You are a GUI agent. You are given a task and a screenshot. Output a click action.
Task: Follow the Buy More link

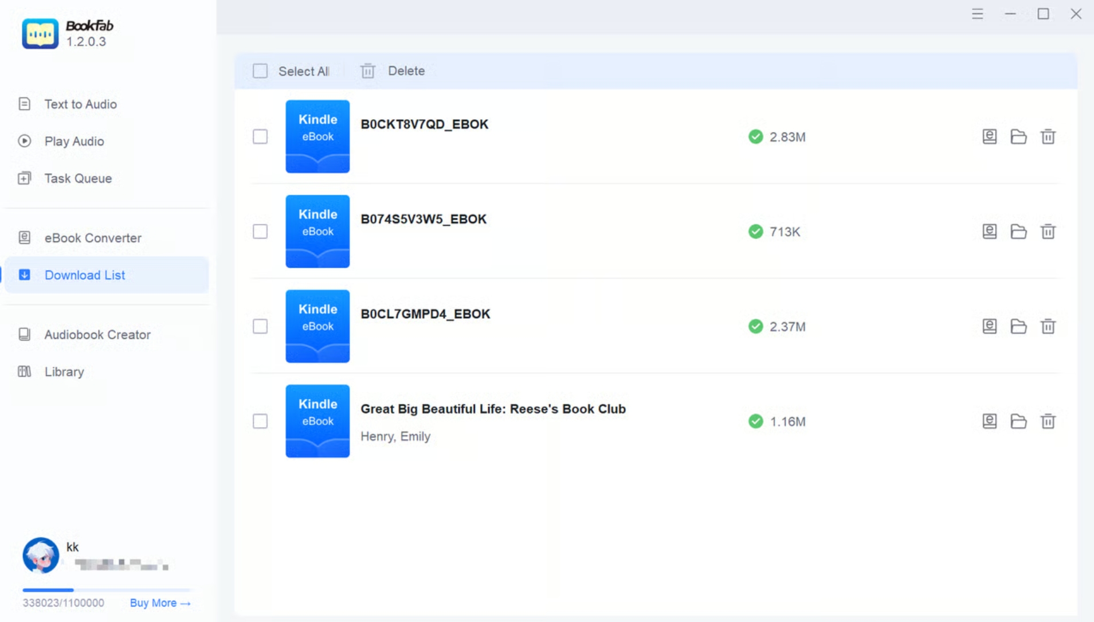coord(159,603)
